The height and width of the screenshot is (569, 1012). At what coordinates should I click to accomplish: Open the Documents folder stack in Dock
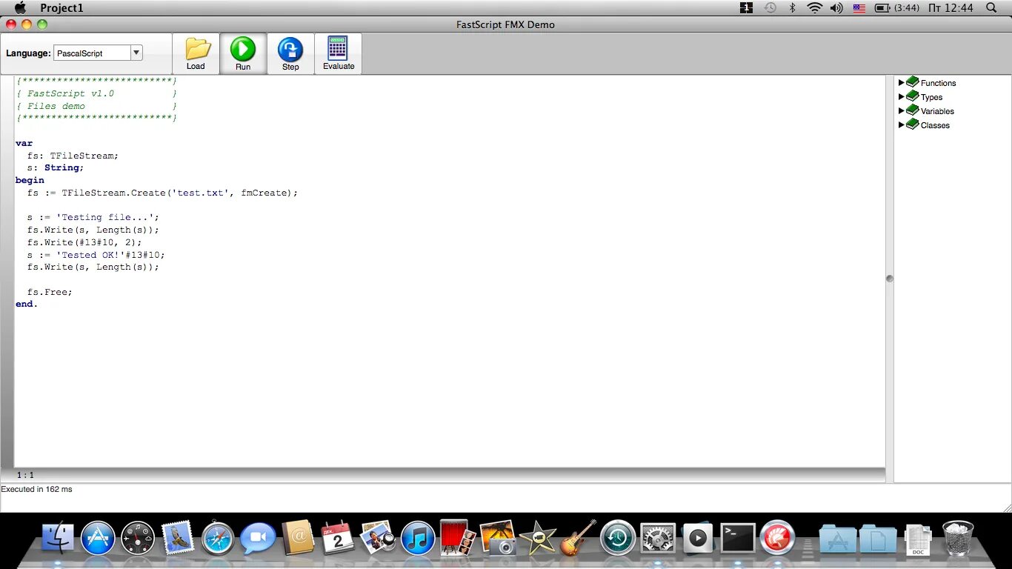[x=878, y=539]
